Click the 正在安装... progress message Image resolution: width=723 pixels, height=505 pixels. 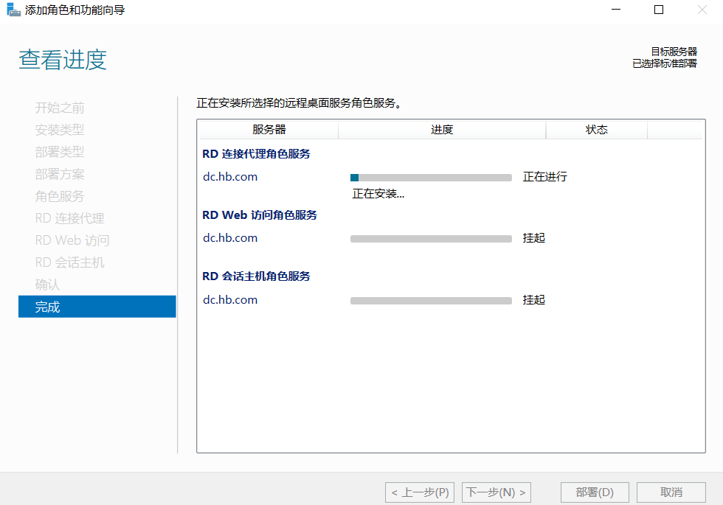click(378, 194)
